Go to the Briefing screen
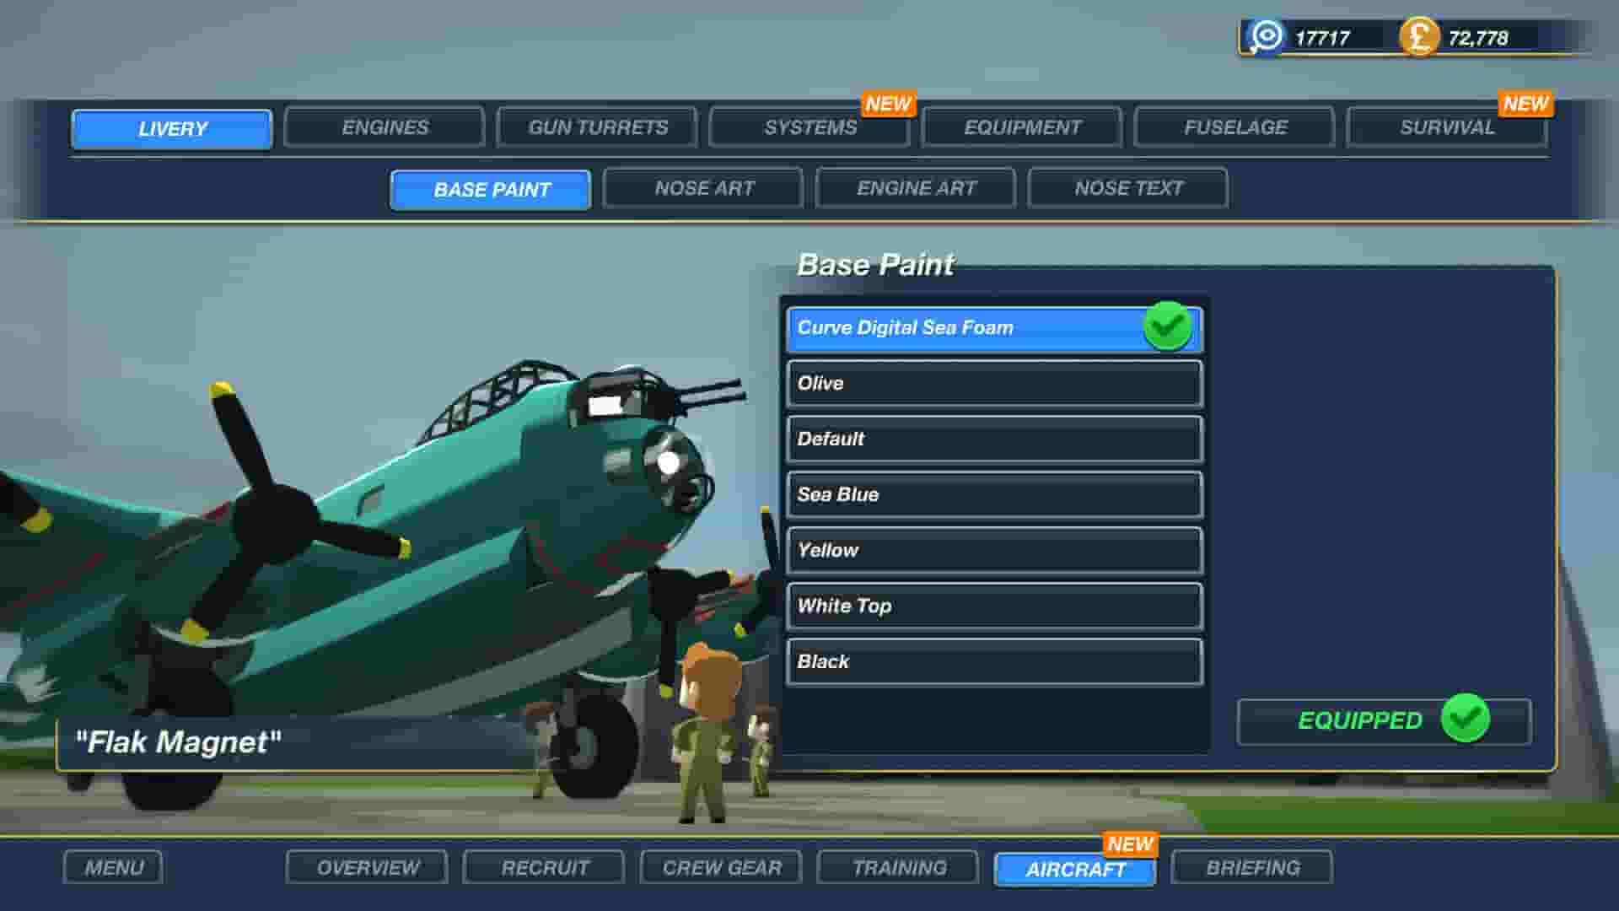This screenshot has height=911, width=1619. tap(1254, 866)
